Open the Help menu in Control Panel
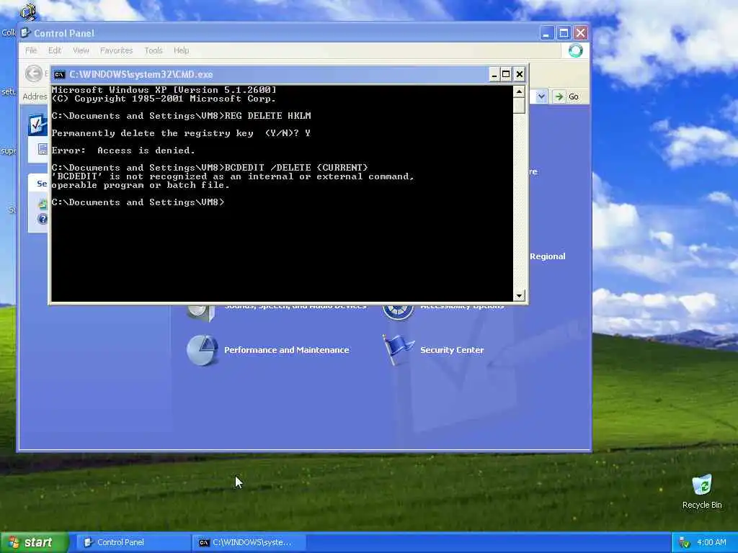 click(181, 50)
